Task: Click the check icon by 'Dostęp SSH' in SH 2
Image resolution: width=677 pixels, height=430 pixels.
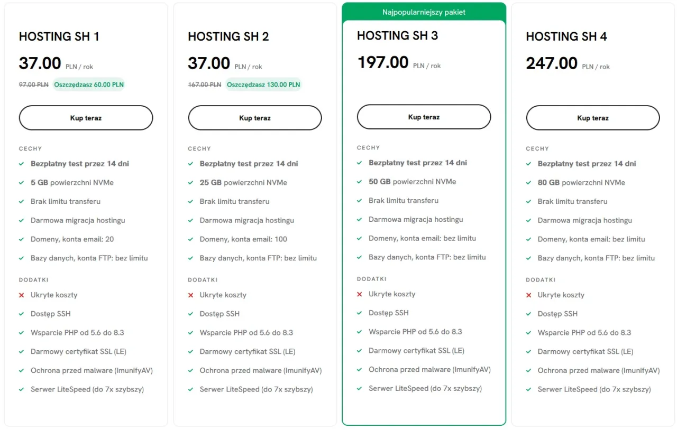Action: pos(190,313)
